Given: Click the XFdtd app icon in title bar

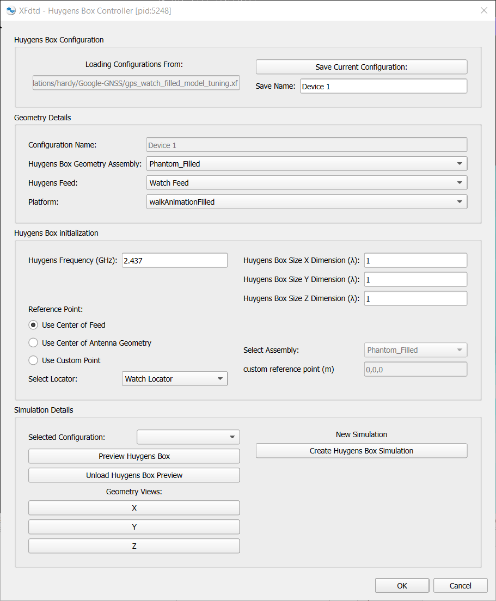Looking at the screenshot, I should click(x=11, y=11).
